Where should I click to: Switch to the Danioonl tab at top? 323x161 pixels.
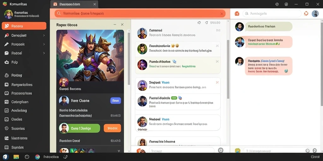click(x=74, y=4)
